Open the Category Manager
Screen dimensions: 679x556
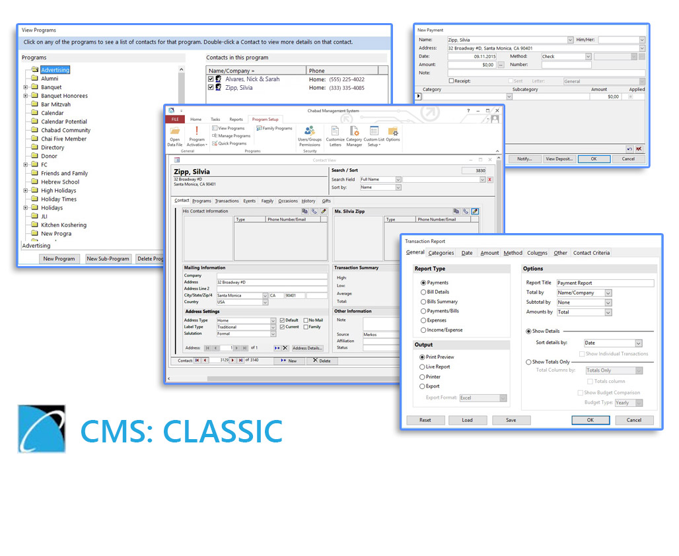pyautogui.click(x=354, y=131)
